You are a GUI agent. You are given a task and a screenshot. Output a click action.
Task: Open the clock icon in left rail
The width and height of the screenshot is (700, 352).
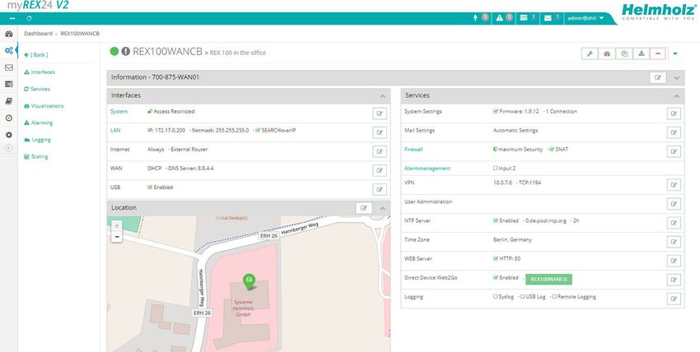[x=8, y=118]
